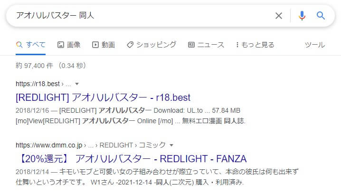Click inside the search query field
341x195 pixels.
tap(142, 16)
